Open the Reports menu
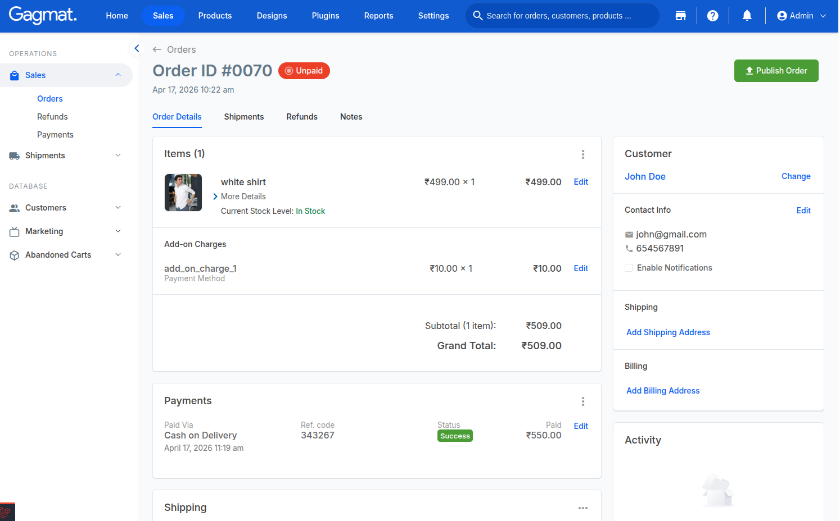 click(378, 16)
